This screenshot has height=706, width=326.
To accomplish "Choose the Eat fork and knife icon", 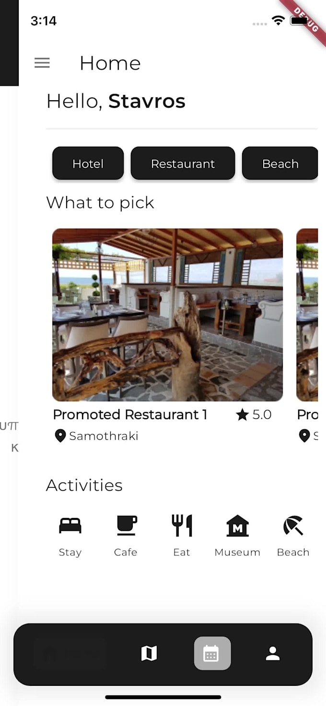I will (182, 526).
